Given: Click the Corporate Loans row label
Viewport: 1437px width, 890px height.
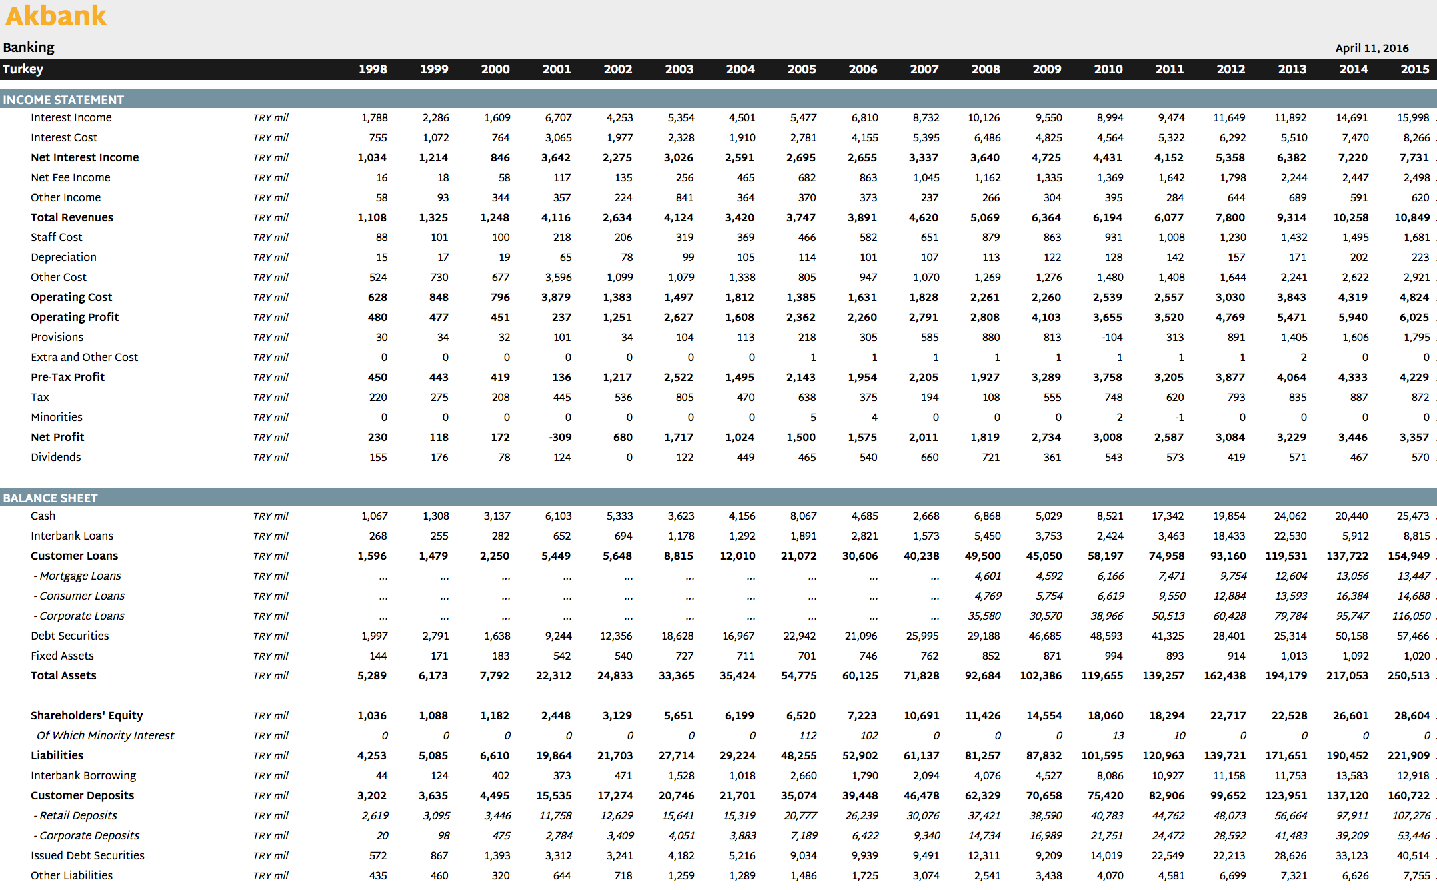Looking at the screenshot, I should [x=79, y=616].
